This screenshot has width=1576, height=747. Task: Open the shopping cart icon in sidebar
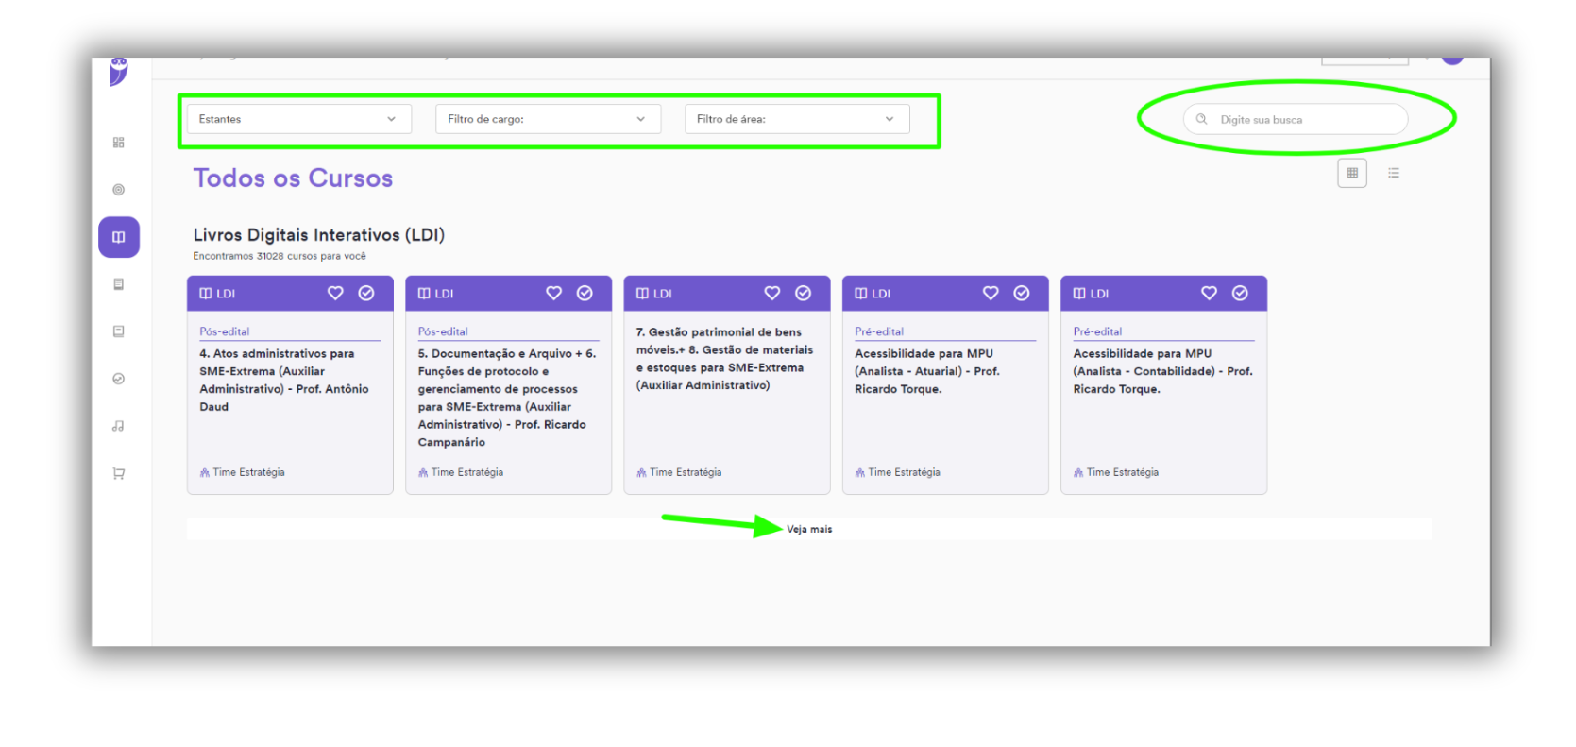pos(119,473)
